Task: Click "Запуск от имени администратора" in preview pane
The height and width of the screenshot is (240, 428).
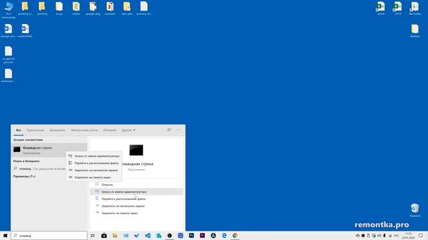Action: click(136, 191)
